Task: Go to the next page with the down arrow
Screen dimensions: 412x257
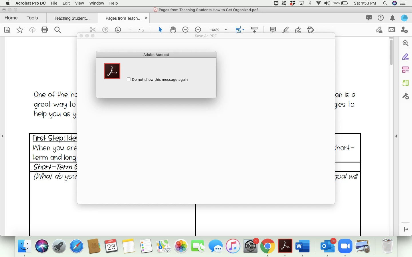Action: (x=118, y=30)
